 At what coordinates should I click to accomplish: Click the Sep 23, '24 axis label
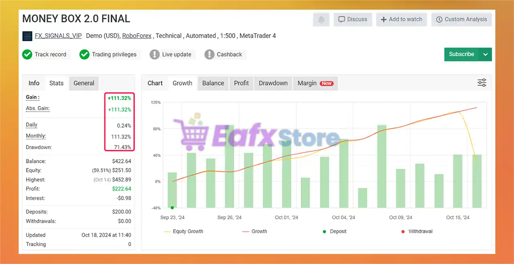[172, 217]
